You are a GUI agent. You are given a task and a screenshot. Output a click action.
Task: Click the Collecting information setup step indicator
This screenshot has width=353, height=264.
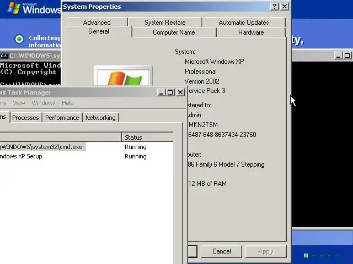(x=19, y=39)
